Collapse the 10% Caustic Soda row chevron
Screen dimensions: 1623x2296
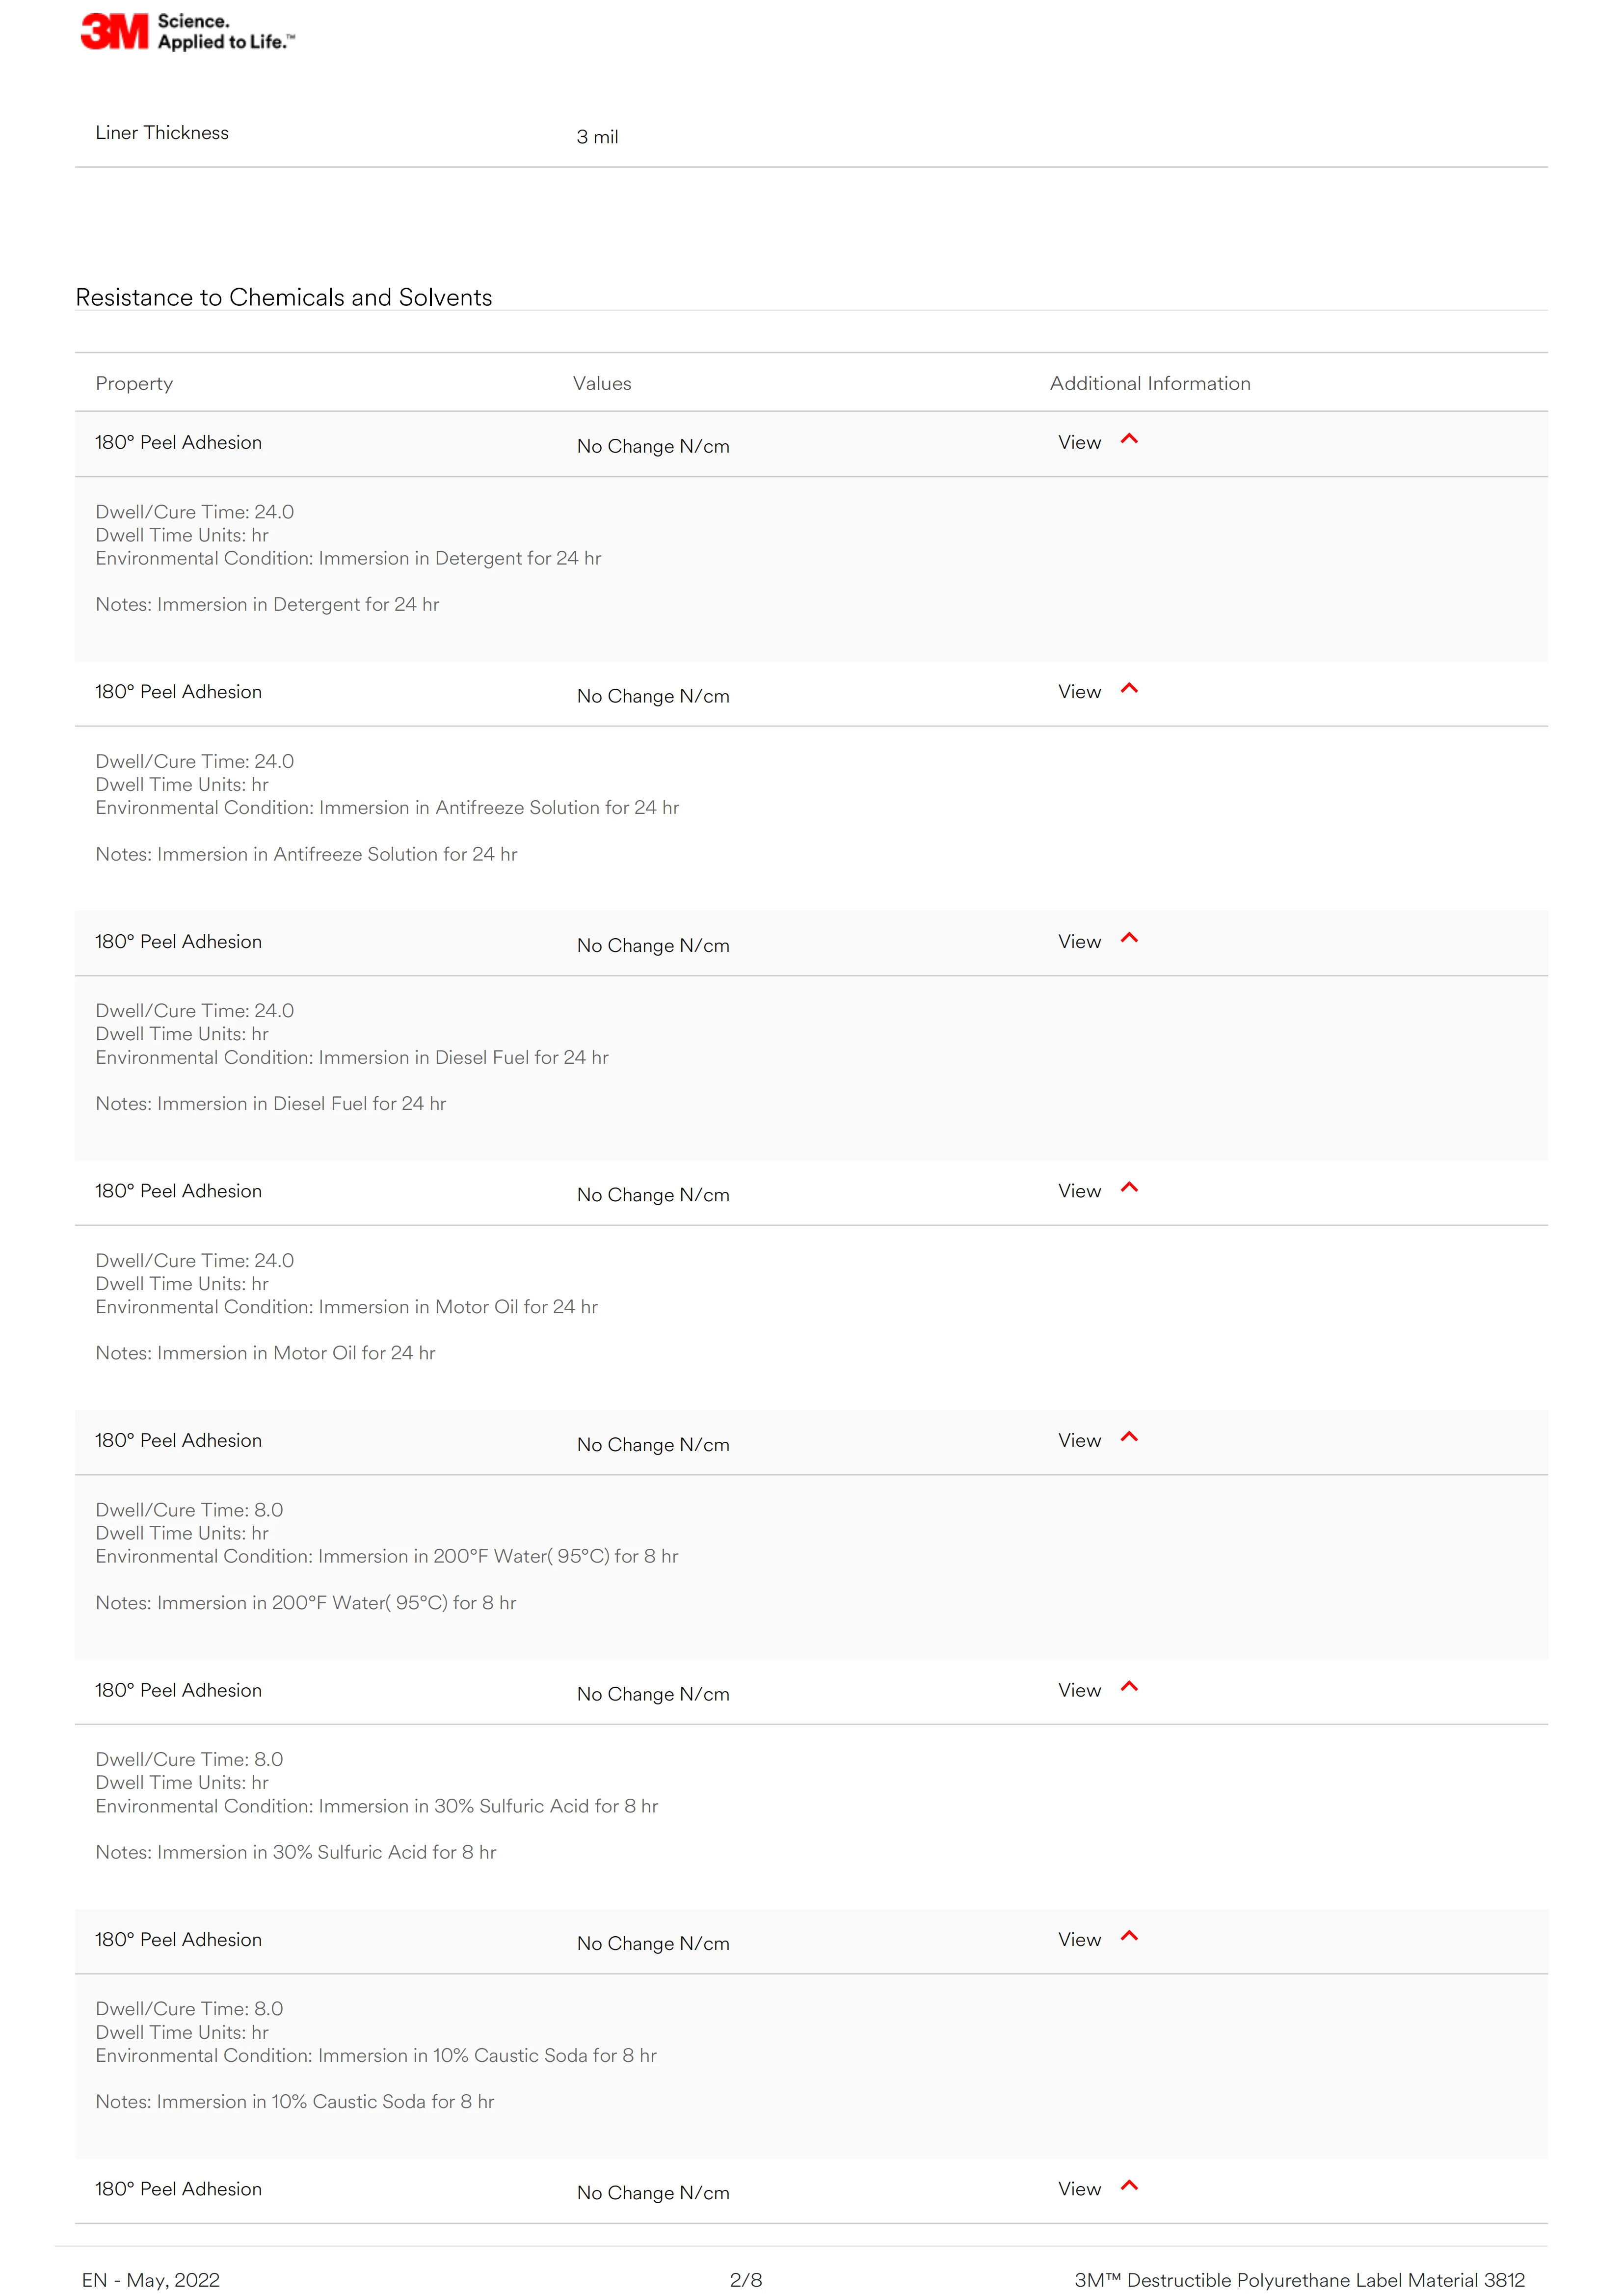(1129, 1936)
